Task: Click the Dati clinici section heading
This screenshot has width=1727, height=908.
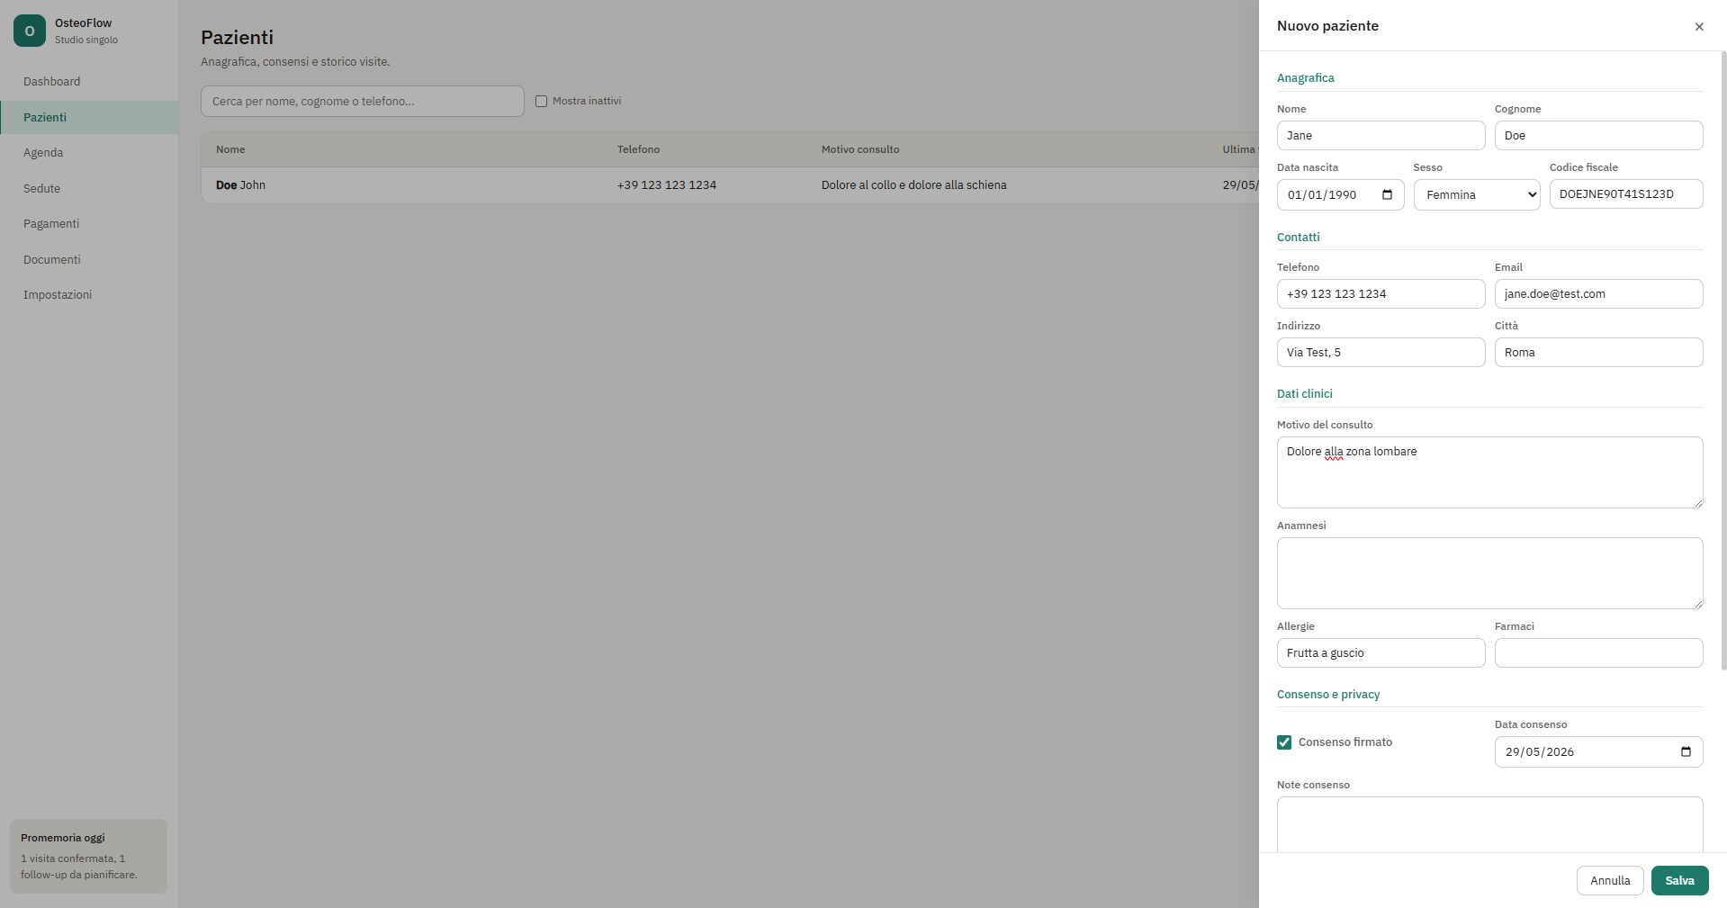Action: point(1304,393)
